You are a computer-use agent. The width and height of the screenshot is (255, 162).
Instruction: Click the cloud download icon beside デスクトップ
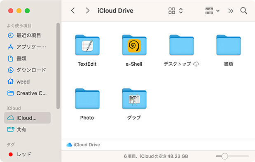(x=196, y=64)
